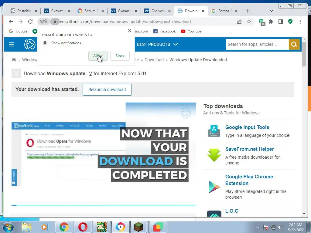Open the L.O.C link
311x233 pixels.
[232, 211]
